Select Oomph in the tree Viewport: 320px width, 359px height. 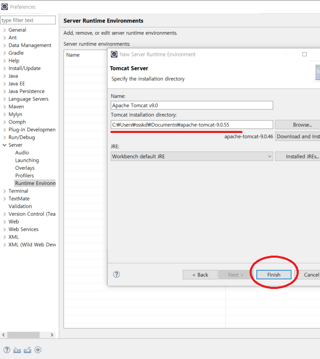[x=17, y=122]
